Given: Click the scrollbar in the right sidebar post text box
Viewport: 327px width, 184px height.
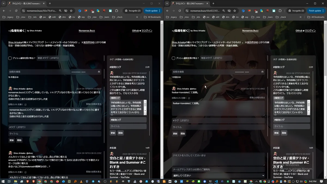Looking at the screenshot, I should pos(309,107).
